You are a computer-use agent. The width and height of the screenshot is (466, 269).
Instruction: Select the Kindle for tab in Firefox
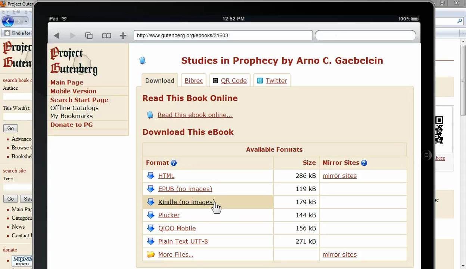[x=18, y=33]
